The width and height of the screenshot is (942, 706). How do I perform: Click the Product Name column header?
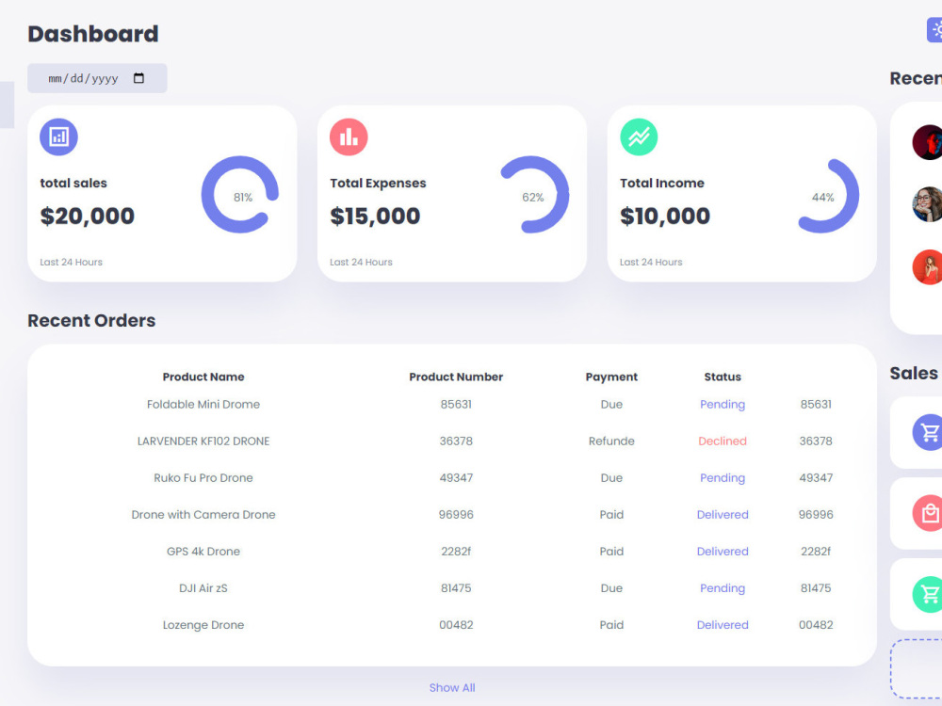coord(203,377)
